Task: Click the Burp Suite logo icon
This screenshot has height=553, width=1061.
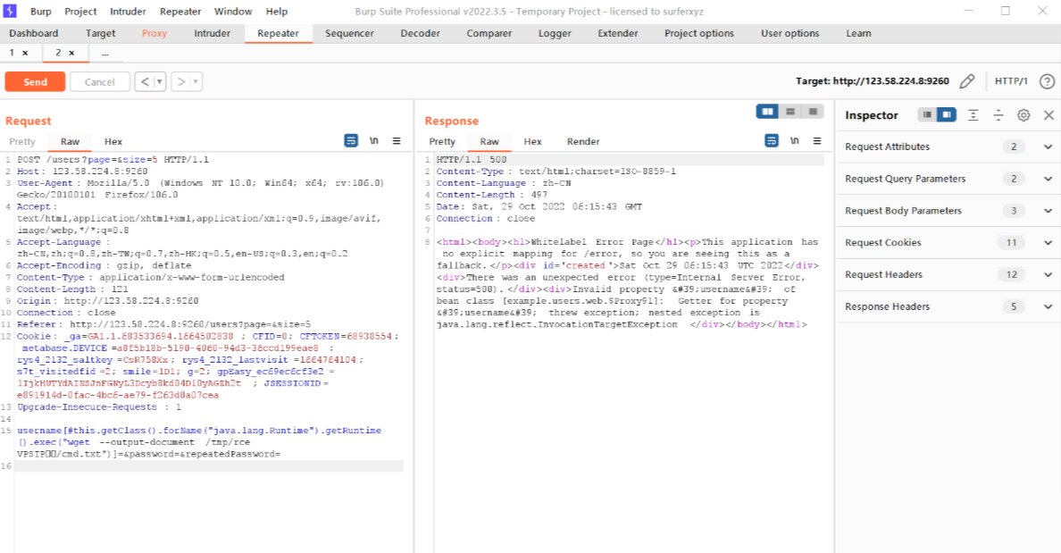Action: [10, 11]
